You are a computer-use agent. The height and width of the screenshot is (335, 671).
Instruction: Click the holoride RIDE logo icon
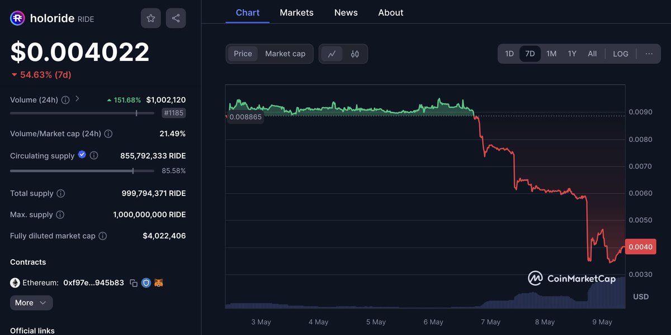17,18
